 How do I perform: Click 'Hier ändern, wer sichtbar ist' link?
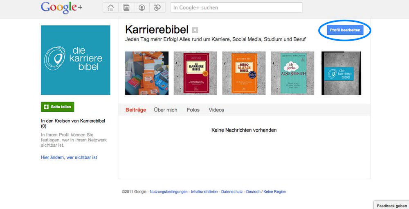pyautogui.click(x=69, y=157)
